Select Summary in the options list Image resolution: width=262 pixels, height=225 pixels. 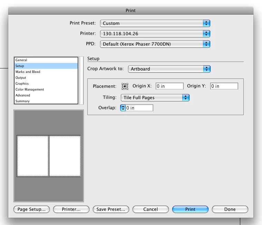tap(46, 101)
